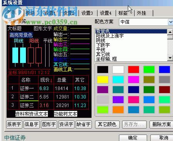Click the list scrollbar down arrow
This screenshot has height=141, width=173.
coord(170,58)
